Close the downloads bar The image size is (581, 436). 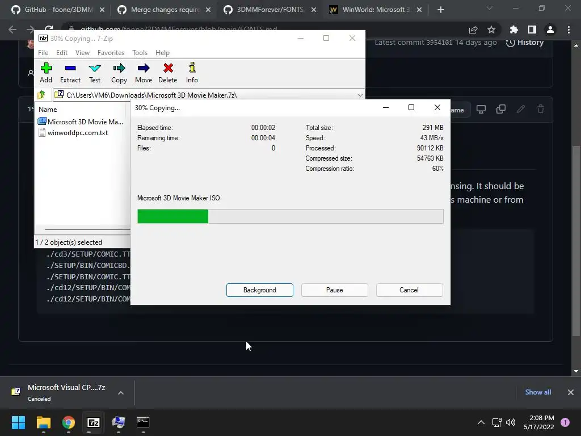pyautogui.click(x=571, y=392)
